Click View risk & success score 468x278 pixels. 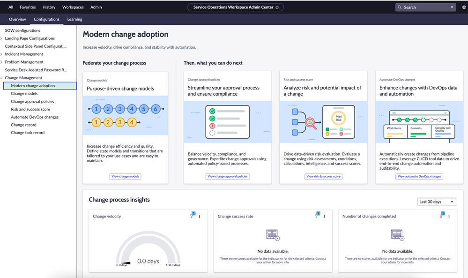point(323,176)
